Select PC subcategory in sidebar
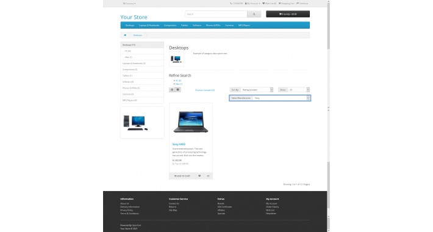The image size is (433, 232). 142,51
